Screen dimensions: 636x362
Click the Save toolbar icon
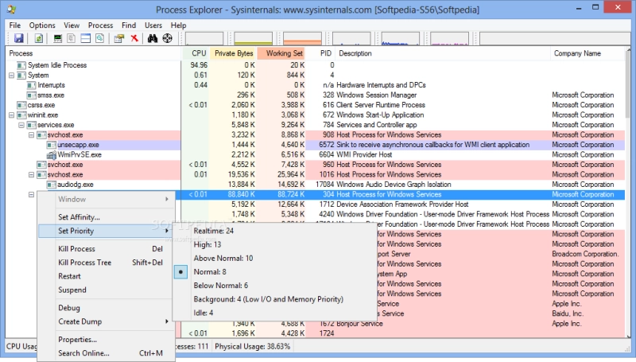(x=18, y=38)
